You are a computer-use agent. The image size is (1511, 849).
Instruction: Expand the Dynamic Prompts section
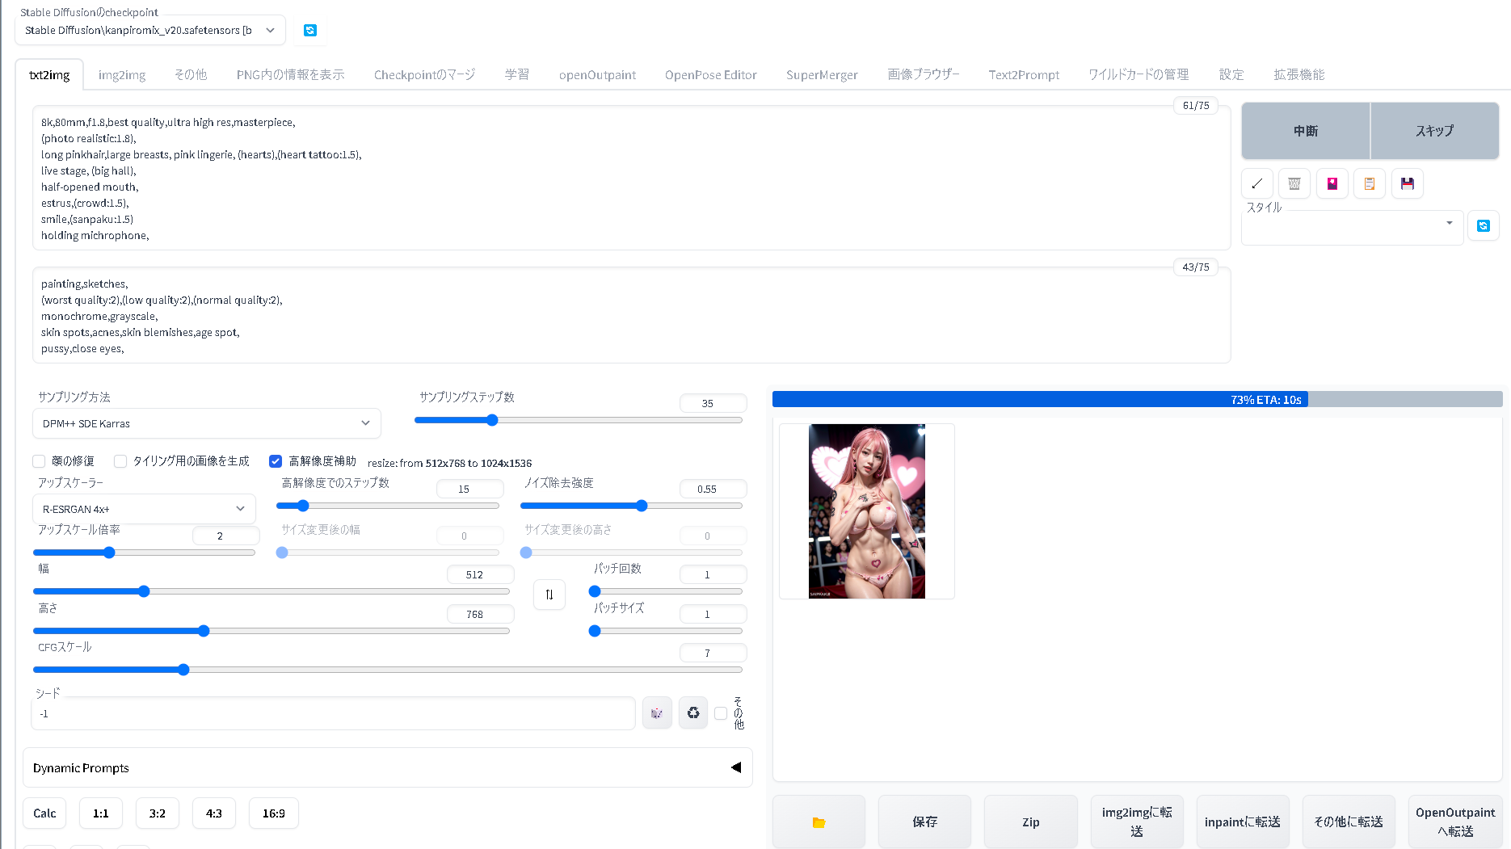pos(387,767)
